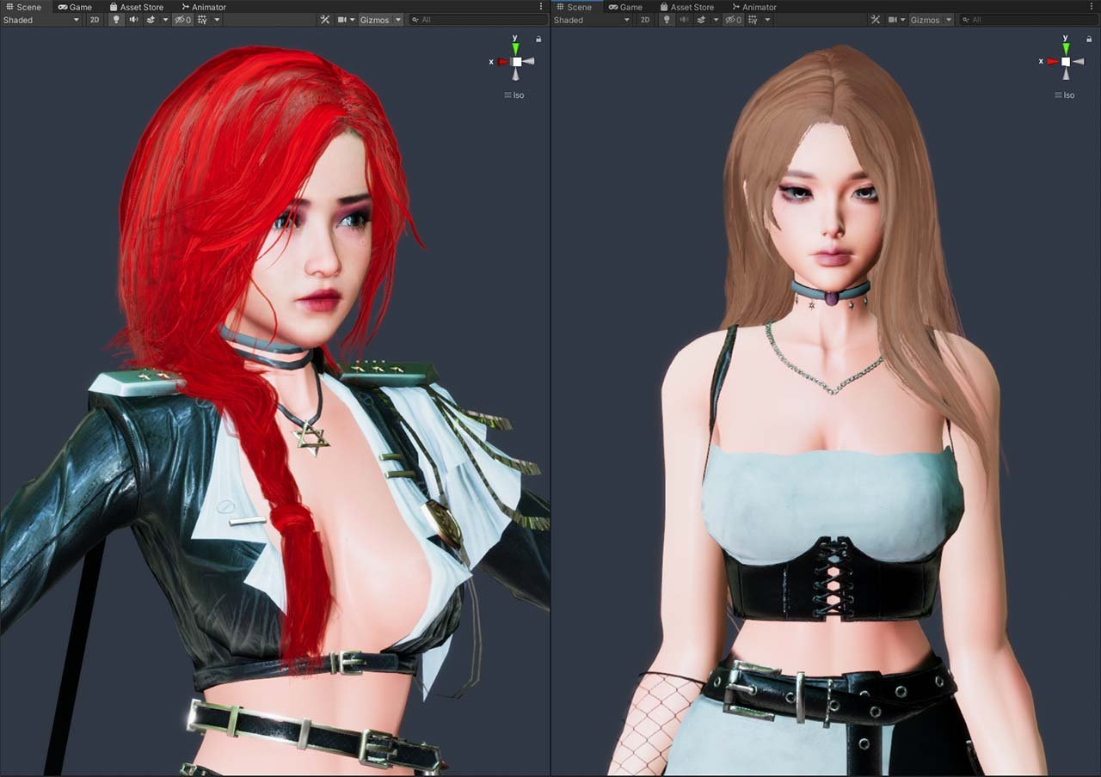Click the green Y axis cone in right gizmo

(x=1066, y=48)
